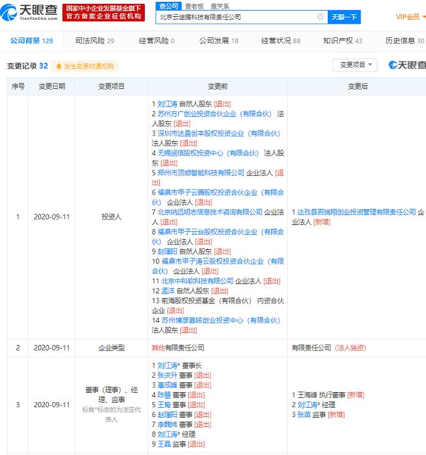This screenshot has width=426, height=455.
Task: Open 孟洋 shareholder link
Action: [x=167, y=291]
